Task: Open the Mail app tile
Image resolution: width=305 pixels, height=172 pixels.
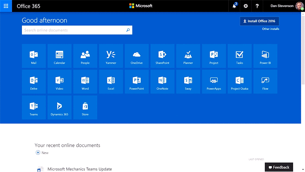Action: click(34, 56)
